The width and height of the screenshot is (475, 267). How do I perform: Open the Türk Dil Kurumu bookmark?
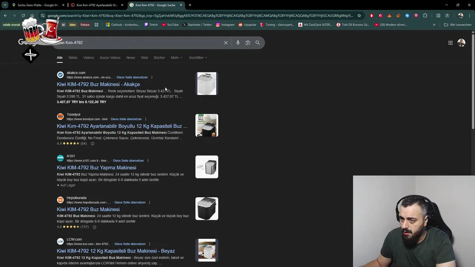353,25
